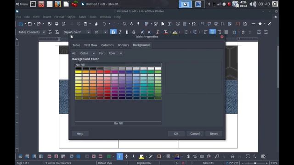Toggle Italic formatting in the toolbar

(120, 32)
